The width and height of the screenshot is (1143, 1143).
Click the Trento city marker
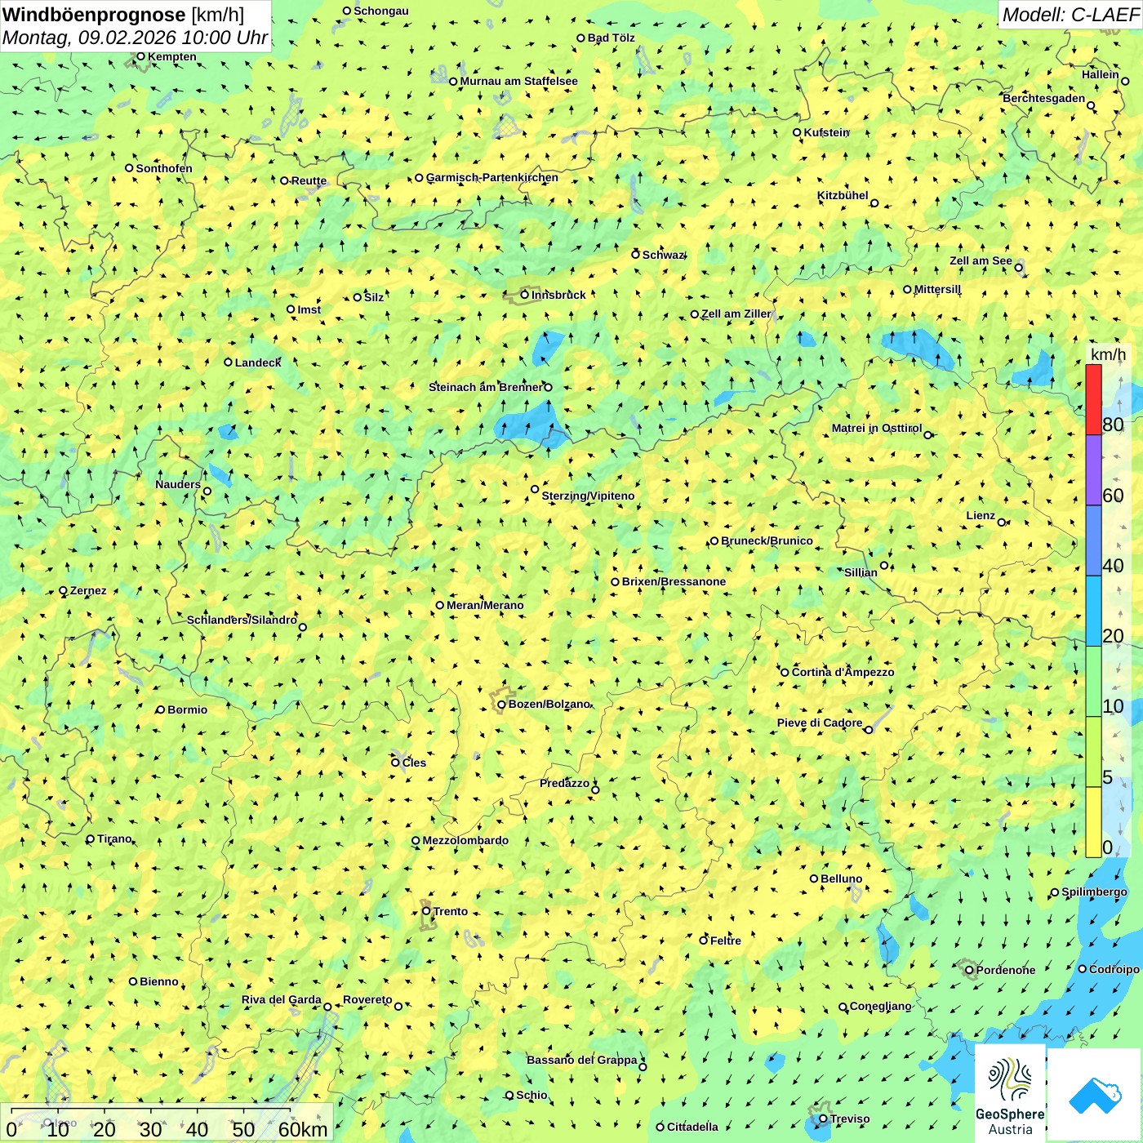(425, 911)
